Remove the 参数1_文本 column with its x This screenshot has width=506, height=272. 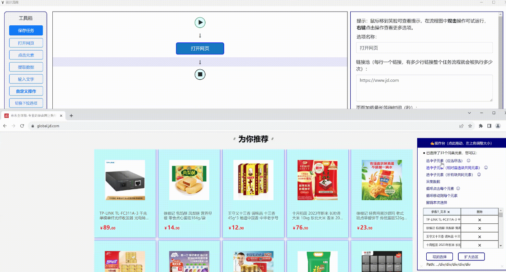(x=449, y=212)
